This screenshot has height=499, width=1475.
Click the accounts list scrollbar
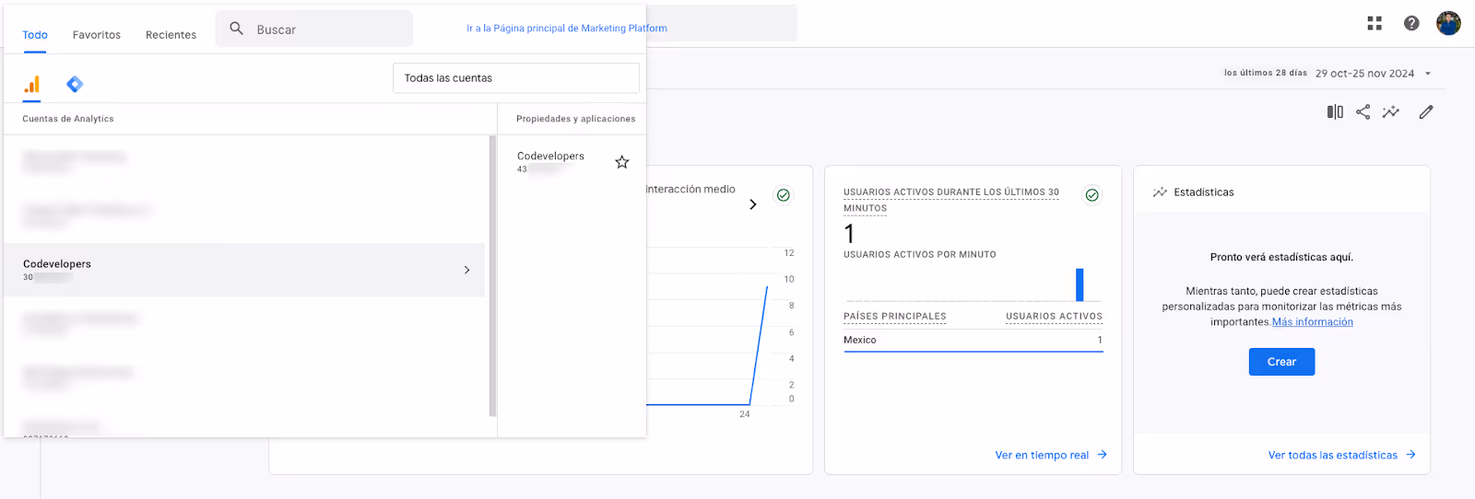[492, 276]
